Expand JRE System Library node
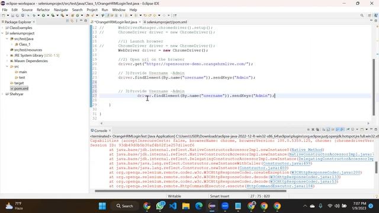 pos(7,56)
